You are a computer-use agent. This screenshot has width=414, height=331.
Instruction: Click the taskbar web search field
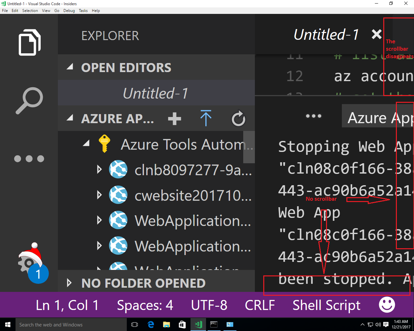point(71,325)
